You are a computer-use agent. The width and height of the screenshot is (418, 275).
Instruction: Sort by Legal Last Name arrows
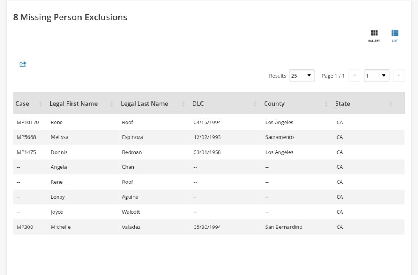point(183,104)
